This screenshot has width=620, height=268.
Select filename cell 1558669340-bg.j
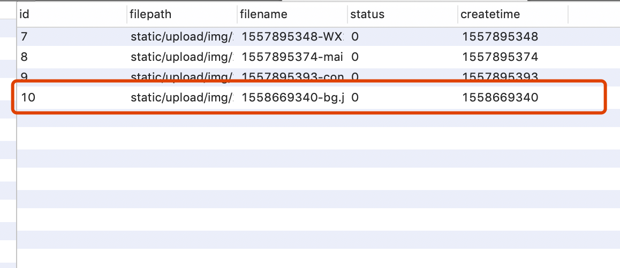(292, 97)
